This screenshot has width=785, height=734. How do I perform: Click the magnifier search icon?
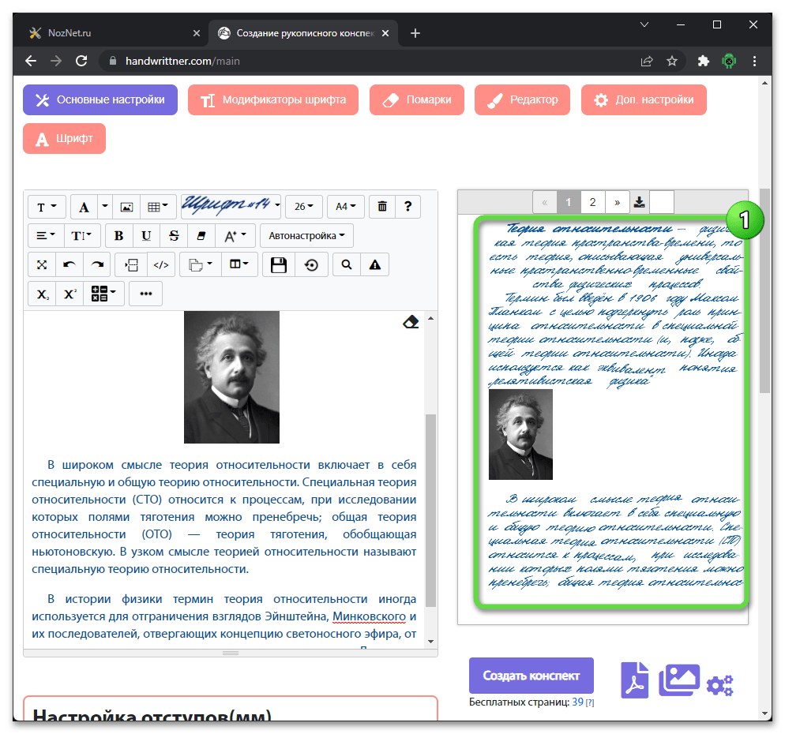tap(346, 265)
